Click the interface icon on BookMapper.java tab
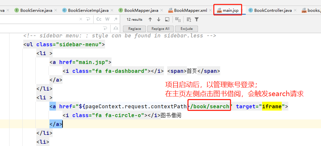This screenshot has height=146, width=321. (x=121, y=10)
